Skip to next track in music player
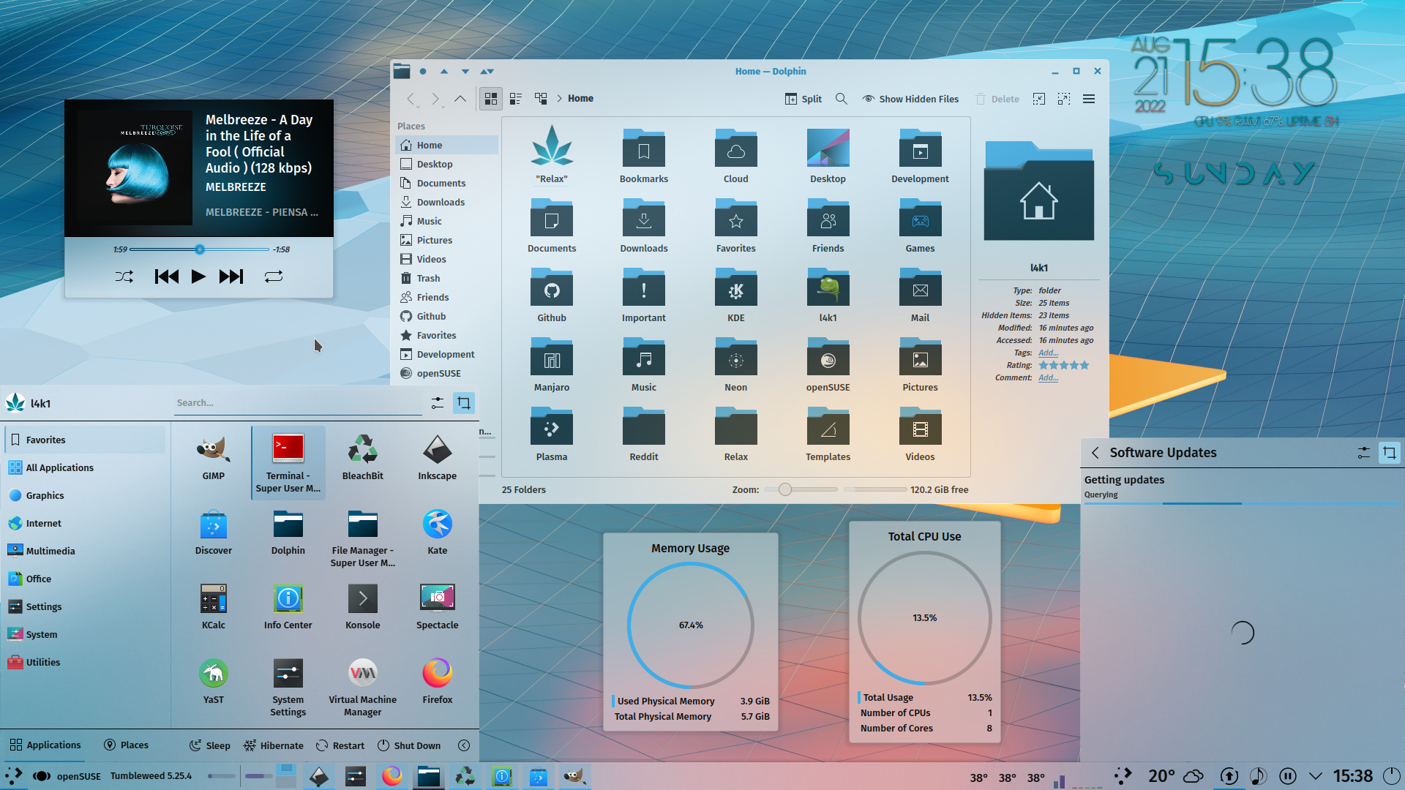 [231, 276]
